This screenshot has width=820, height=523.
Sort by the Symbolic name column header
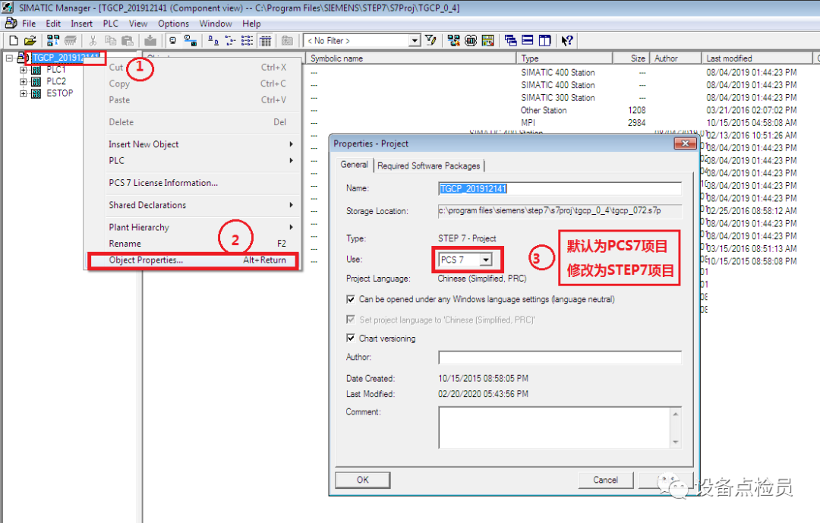click(x=411, y=58)
